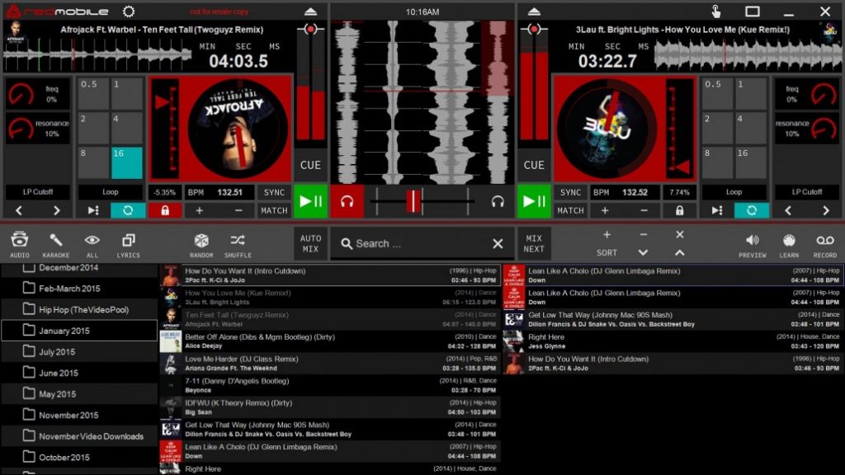Go to previous effect on left deck
845x475 pixels.
pos(19,210)
